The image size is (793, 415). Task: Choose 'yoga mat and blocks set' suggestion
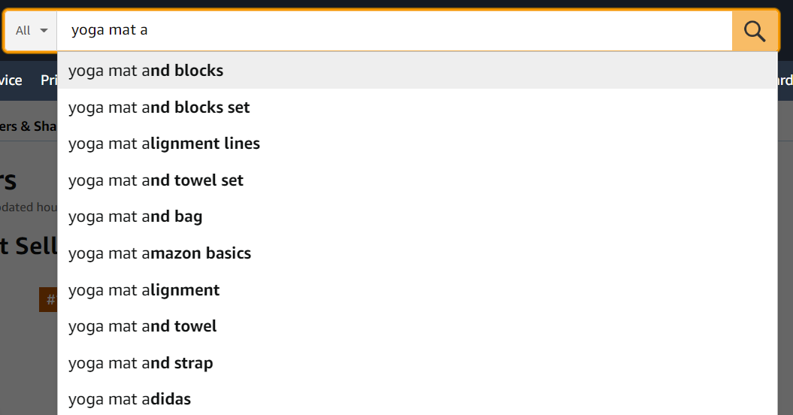[x=159, y=108]
